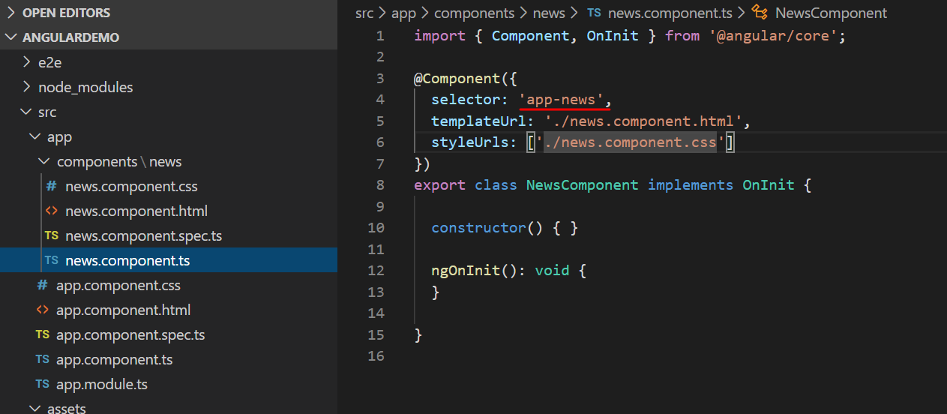This screenshot has width=947, height=414.
Task: Collapse the ANGULARDEMO root folder chevron
Action: click(11, 37)
